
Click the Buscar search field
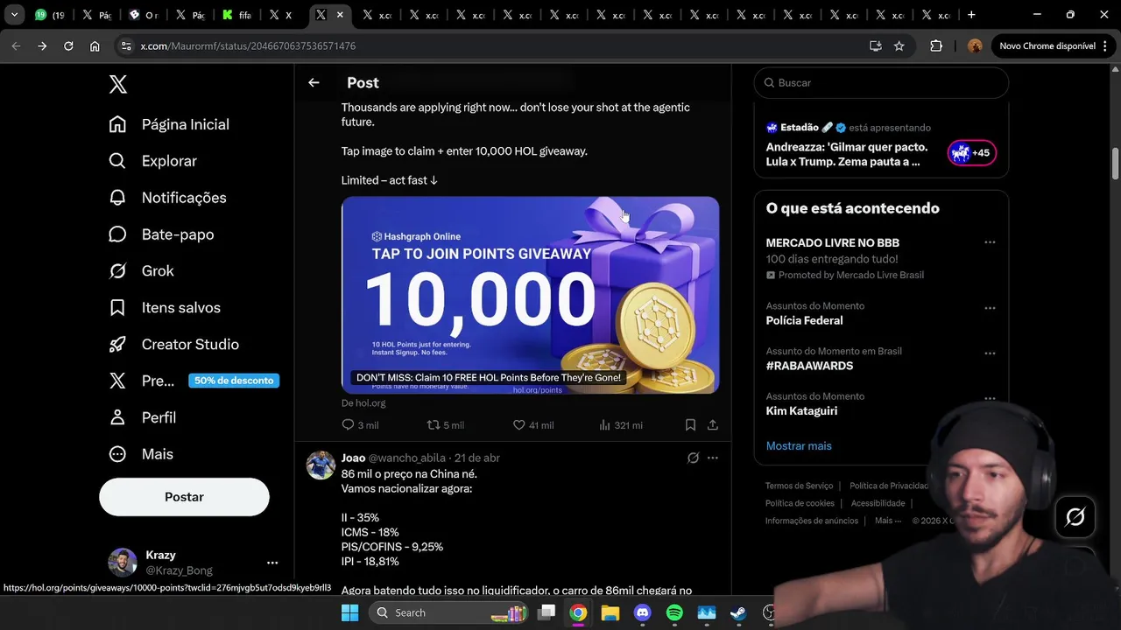(x=881, y=82)
